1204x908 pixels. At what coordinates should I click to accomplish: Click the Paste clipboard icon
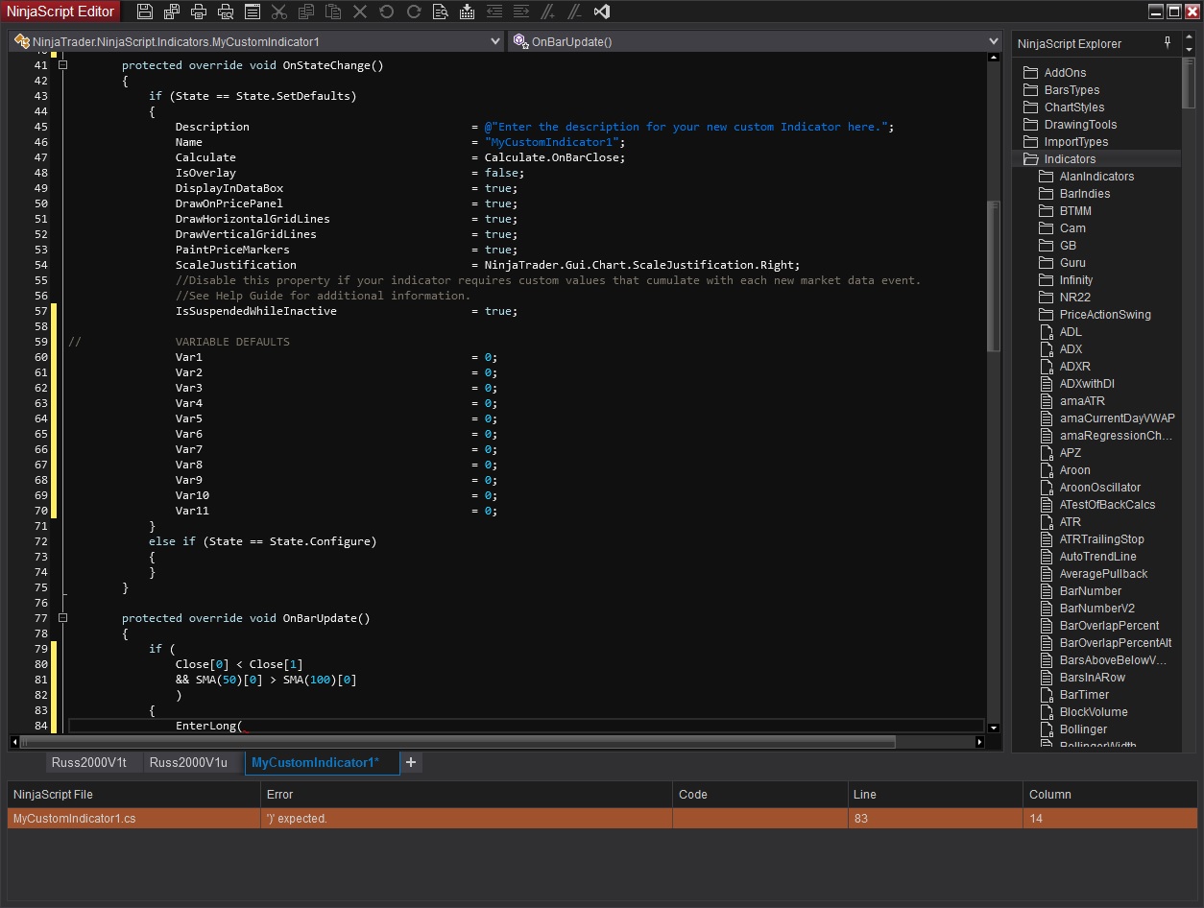(332, 12)
